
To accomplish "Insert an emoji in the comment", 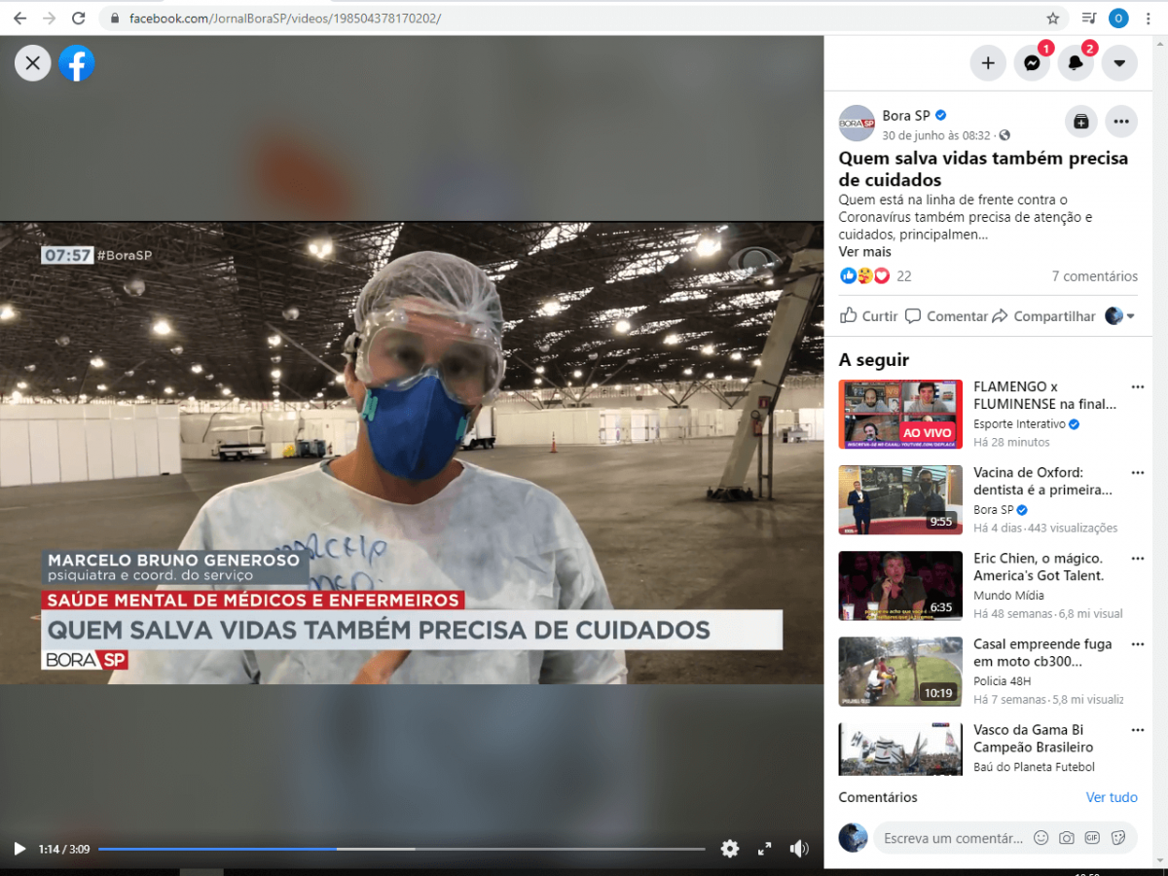I will pos(1041,838).
